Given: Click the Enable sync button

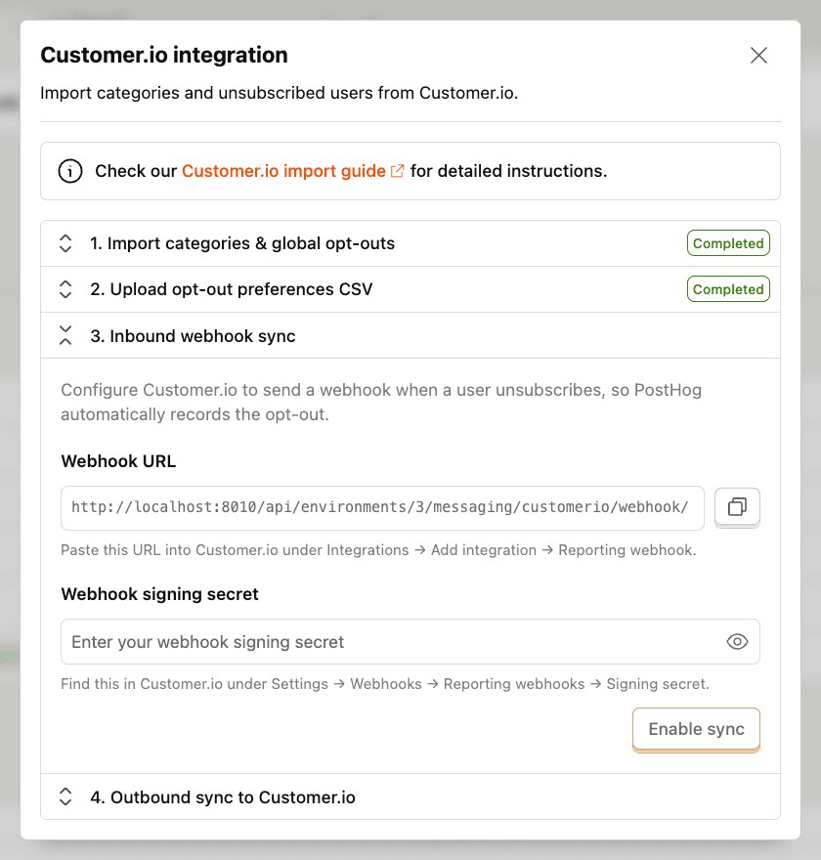Looking at the screenshot, I should click(x=696, y=729).
